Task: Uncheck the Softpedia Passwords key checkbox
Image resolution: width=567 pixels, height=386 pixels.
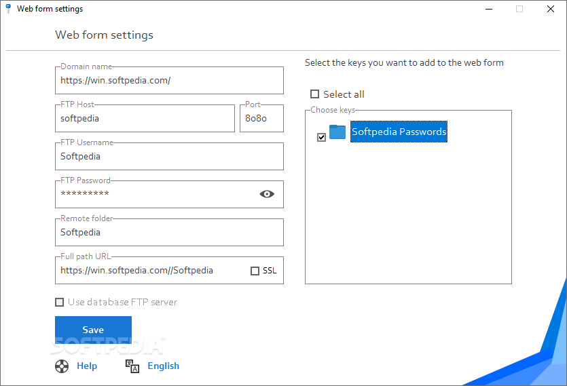Action: (321, 137)
